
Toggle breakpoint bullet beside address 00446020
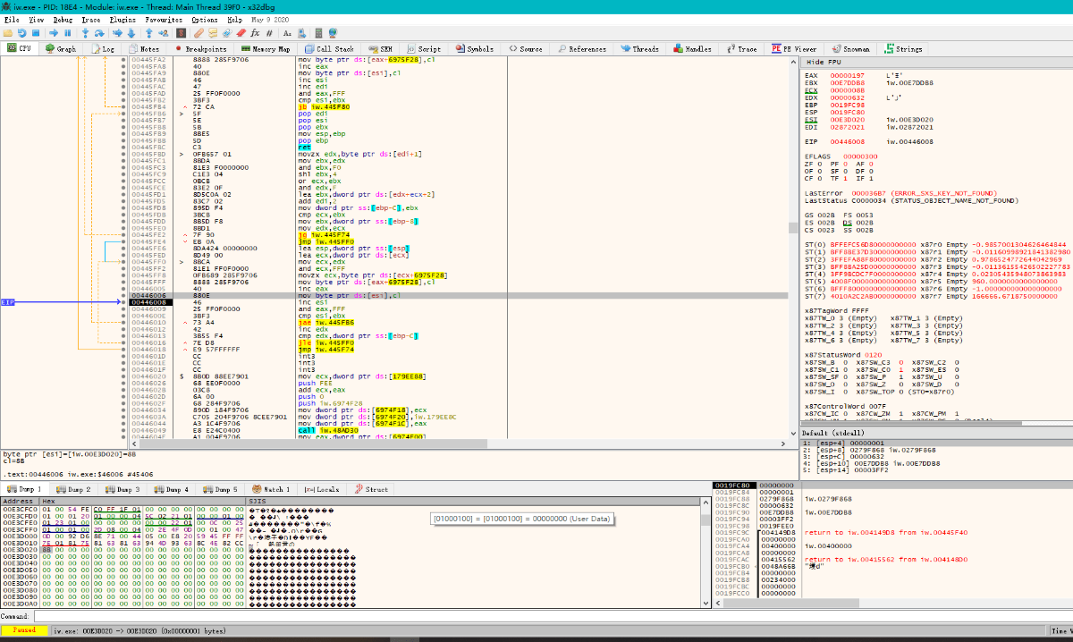tap(123, 376)
